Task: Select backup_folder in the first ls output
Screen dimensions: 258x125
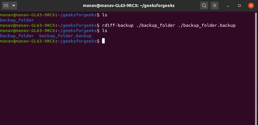Action: pos(17,20)
